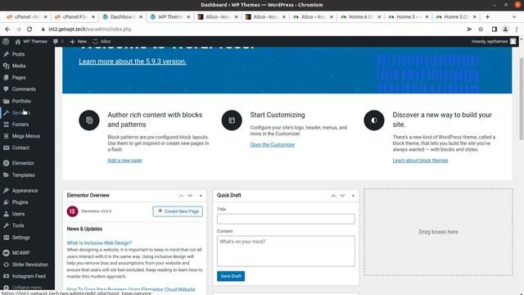The height and width of the screenshot is (295, 524).
Task: Reload the current page
Action: [x=29, y=29]
